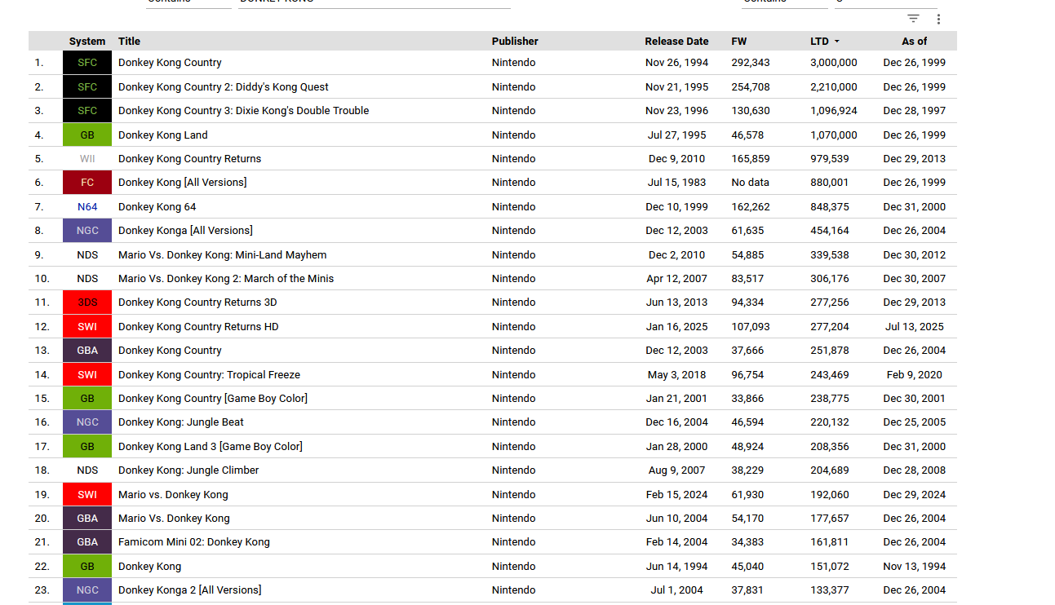The height and width of the screenshot is (605, 1055).
Task: Select title 'Donkey Kong Country 3: Dixie Kong's Double Trouble'
Action: coord(243,111)
